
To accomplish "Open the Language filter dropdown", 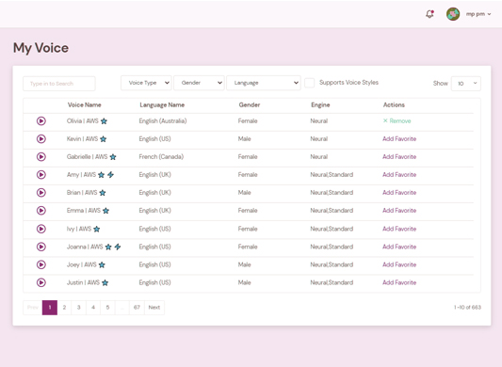I will tap(264, 83).
